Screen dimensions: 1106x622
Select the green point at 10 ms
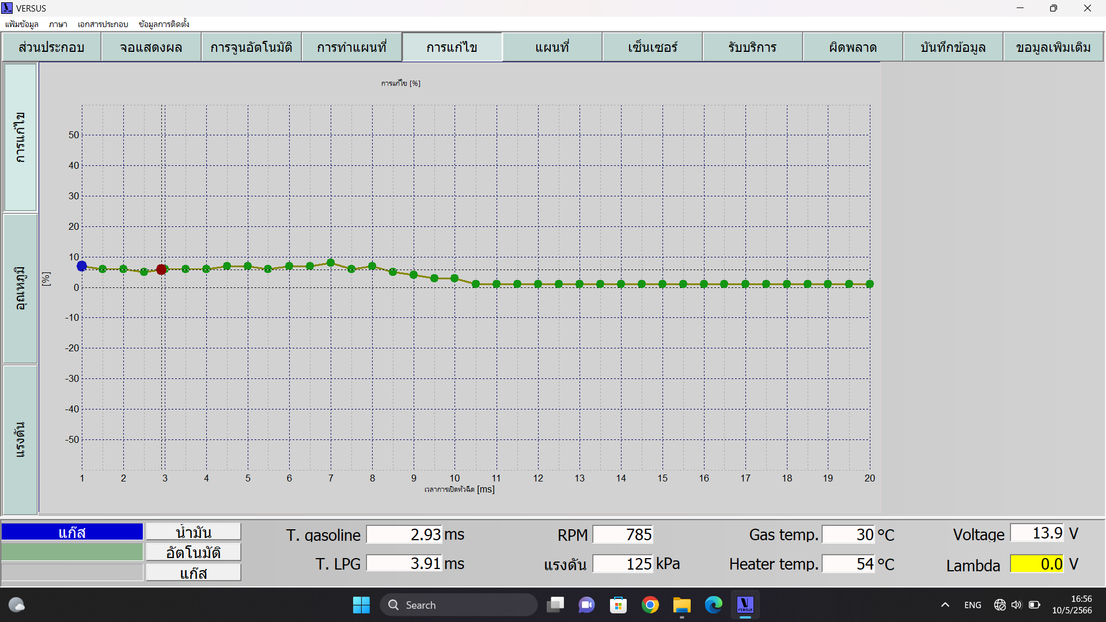[454, 278]
